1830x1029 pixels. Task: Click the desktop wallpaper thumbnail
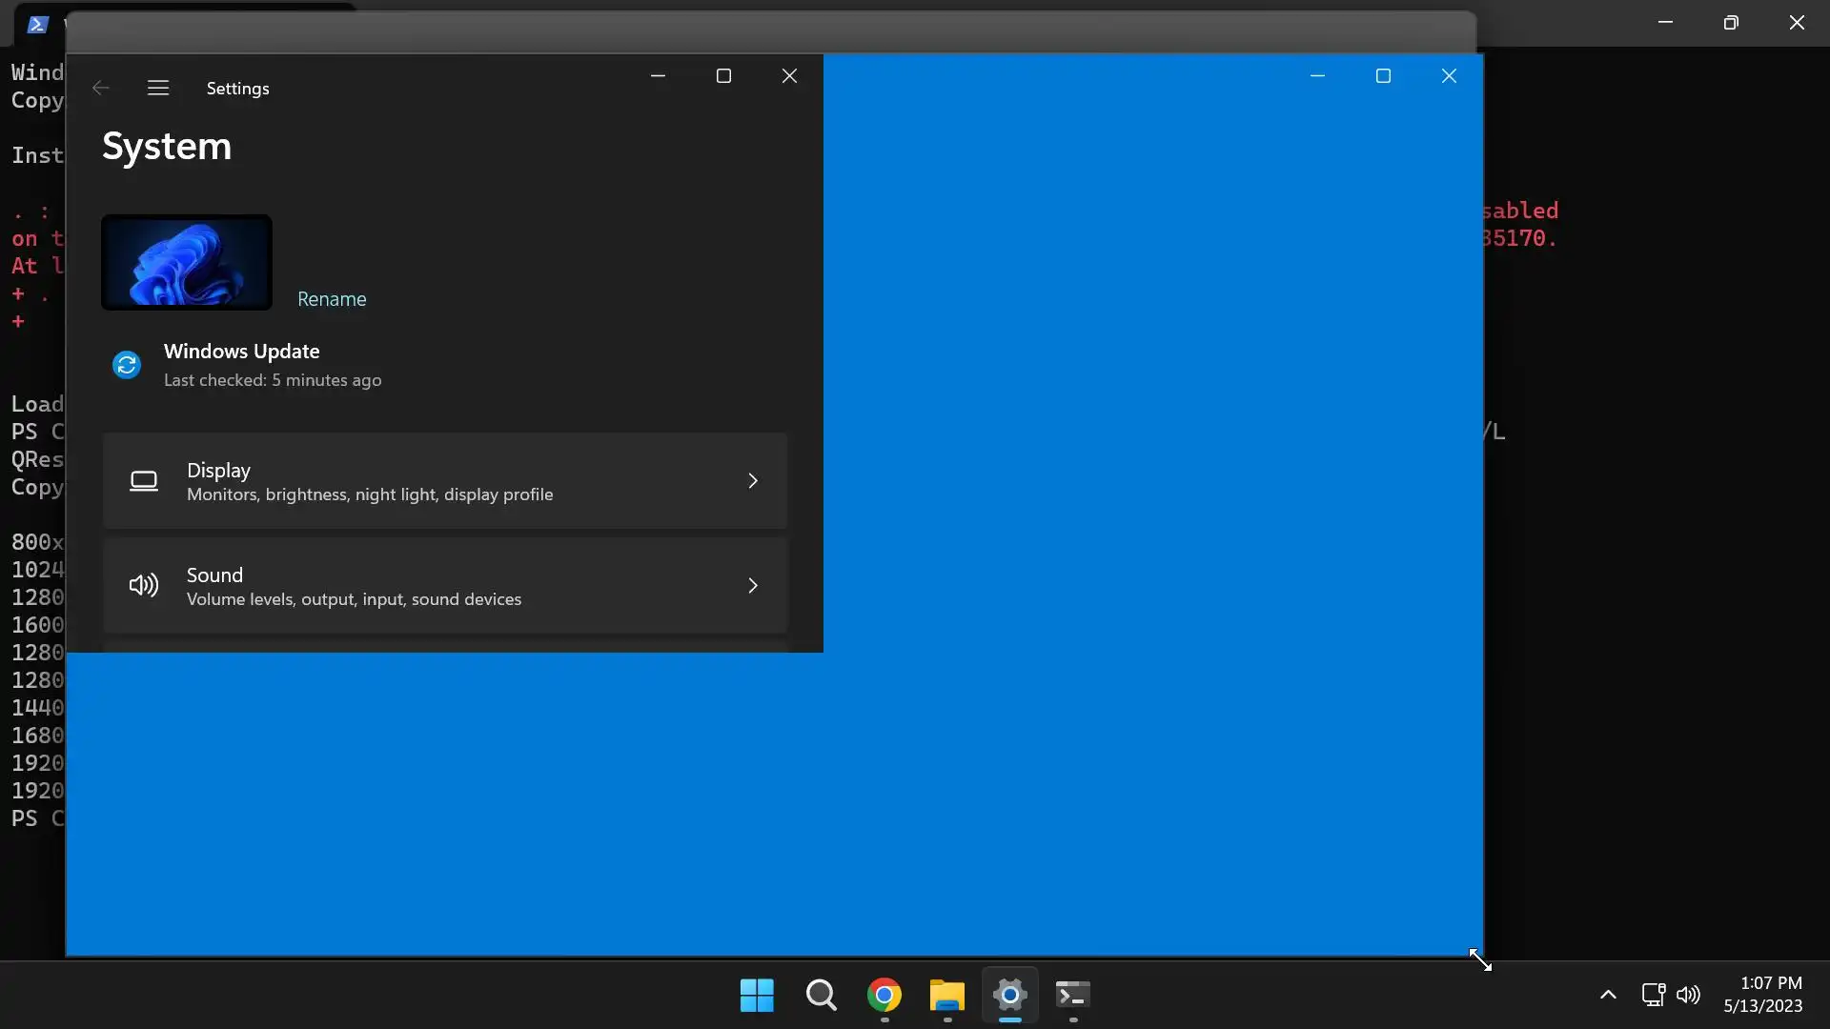click(x=187, y=262)
